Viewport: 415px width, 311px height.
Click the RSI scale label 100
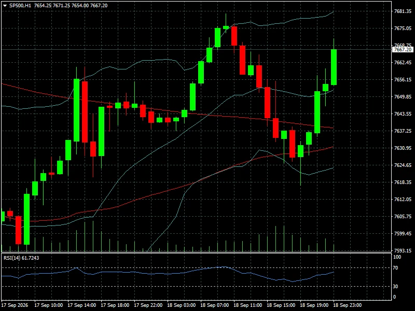[397, 257]
